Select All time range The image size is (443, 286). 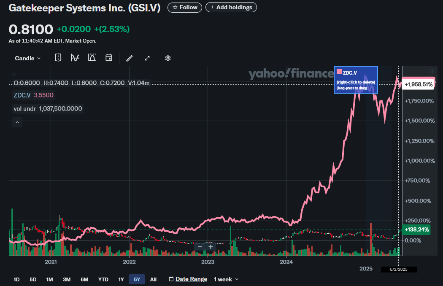pyautogui.click(x=154, y=280)
